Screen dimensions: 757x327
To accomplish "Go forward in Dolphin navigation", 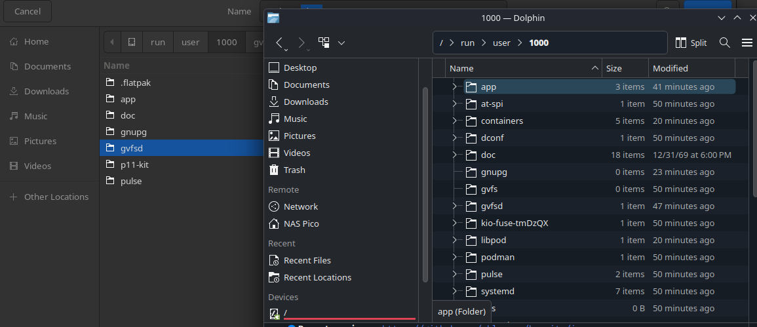I will tap(303, 43).
